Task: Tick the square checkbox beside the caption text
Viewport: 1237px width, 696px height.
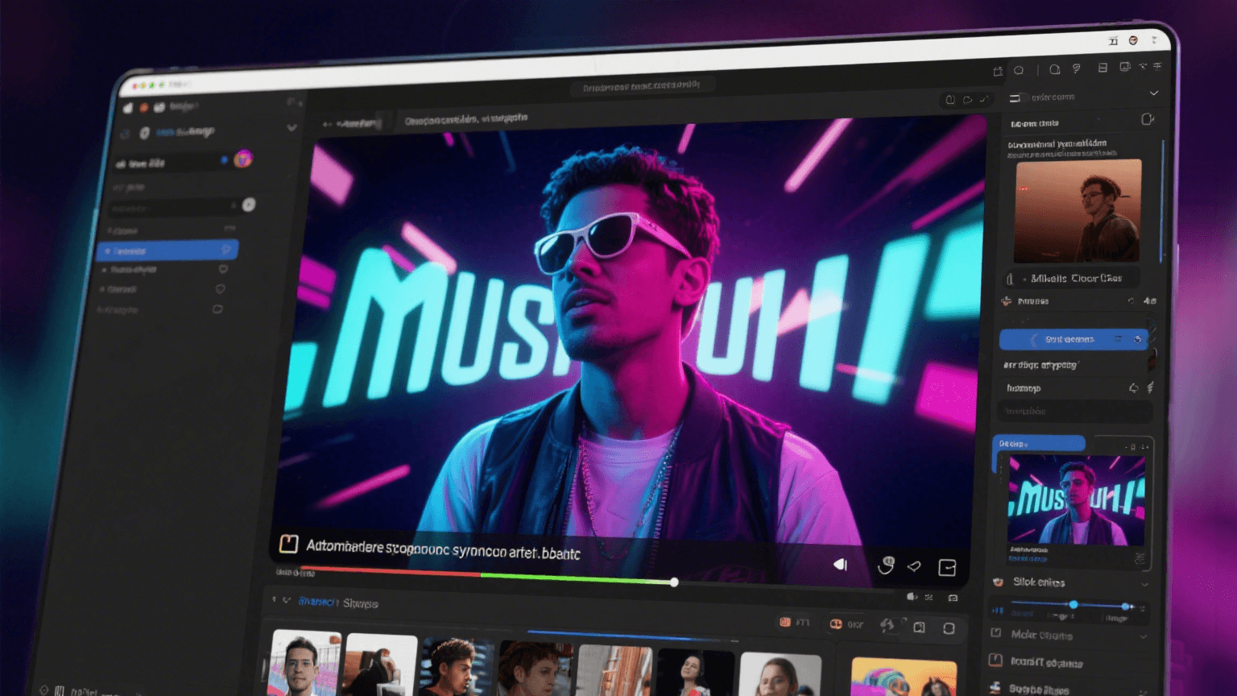Action: click(x=288, y=544)
